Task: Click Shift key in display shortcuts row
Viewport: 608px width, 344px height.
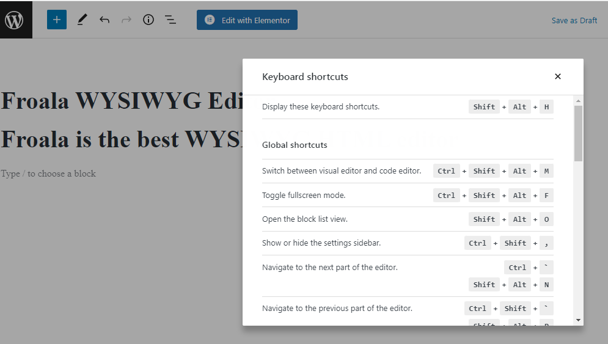Action: coord(484,107)
